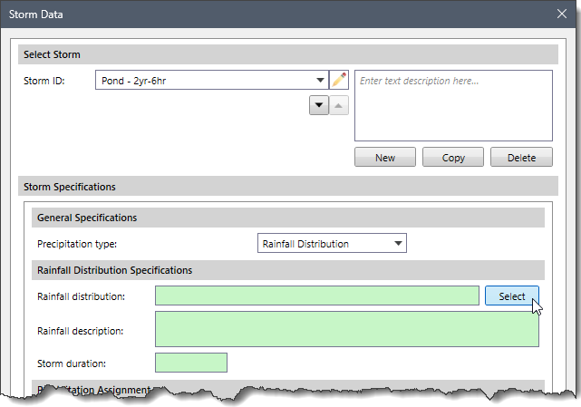Click the Rainfall distribution field
The width and height of the screenshot is (581, 407).
click(x=317, y=296)
